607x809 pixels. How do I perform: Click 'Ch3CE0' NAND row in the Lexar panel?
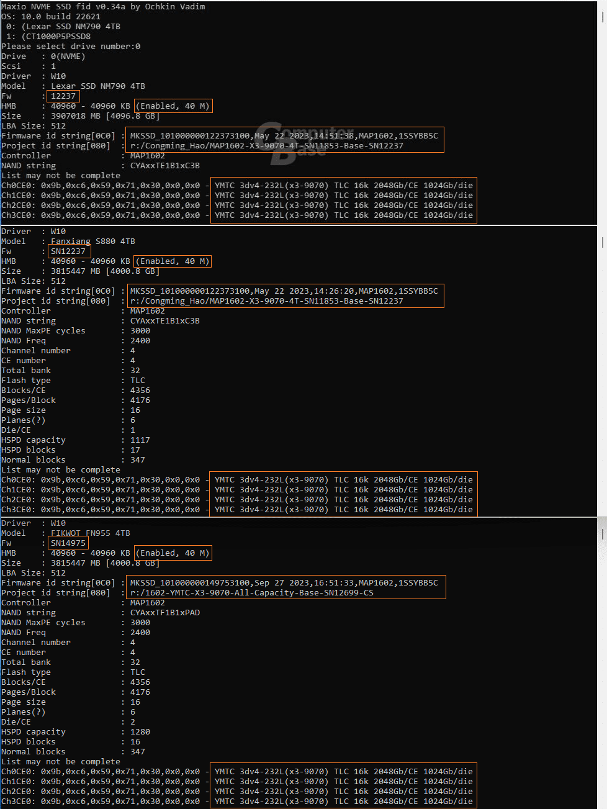[237, 215]
